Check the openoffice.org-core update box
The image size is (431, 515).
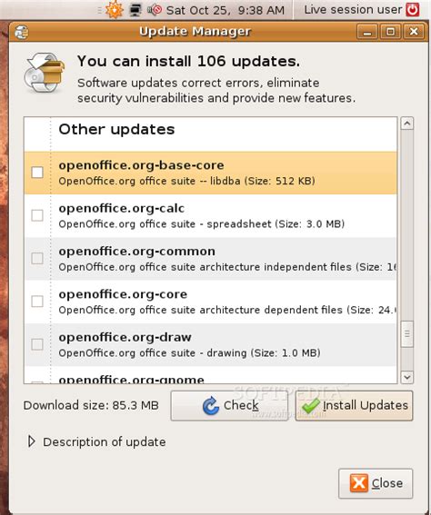37,302
